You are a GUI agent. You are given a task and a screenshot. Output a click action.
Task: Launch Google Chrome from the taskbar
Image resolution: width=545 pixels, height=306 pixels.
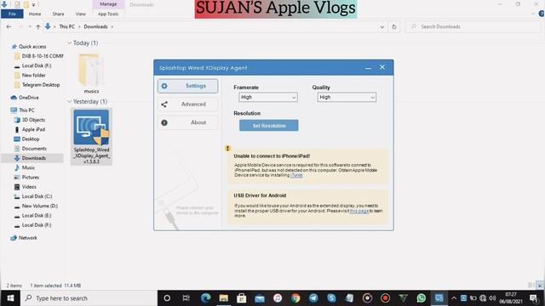(295, 298)
